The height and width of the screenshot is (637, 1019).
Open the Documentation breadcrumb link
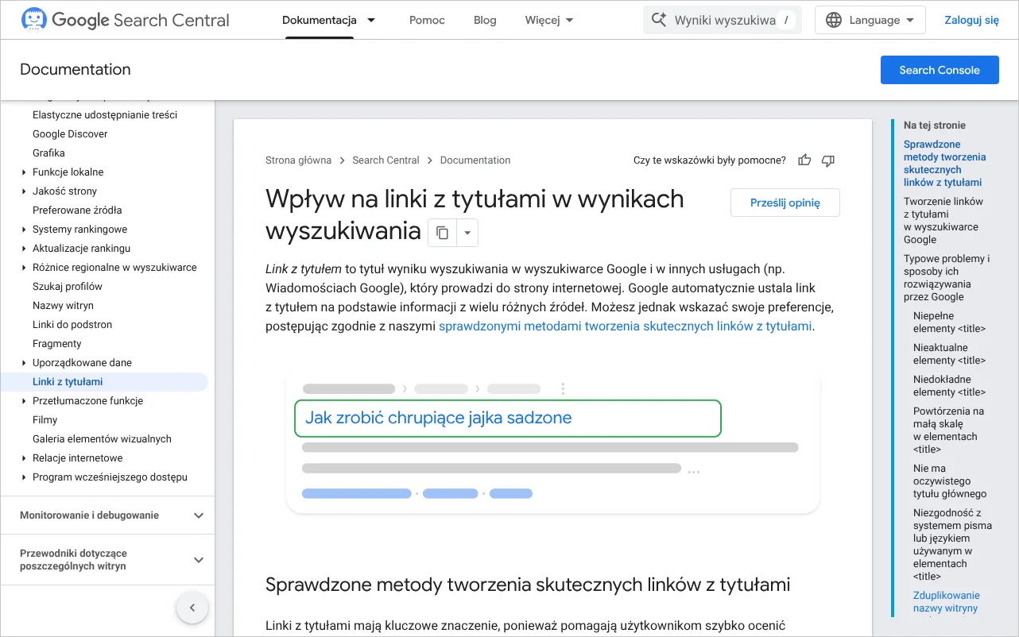click(475, 160)
